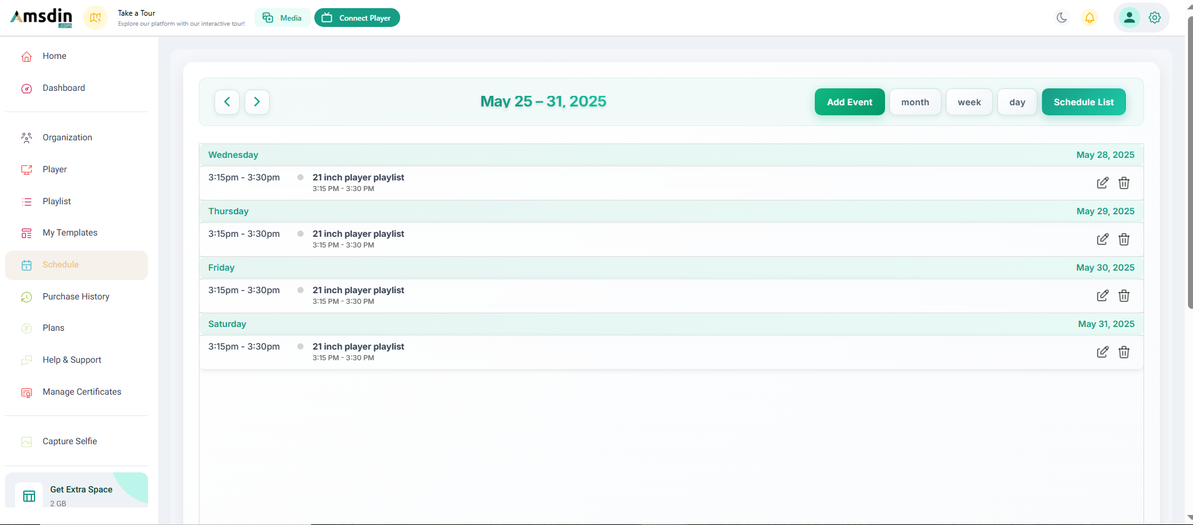
Task: Toggle dark mode with moon icon
Action: point(1061,18)
